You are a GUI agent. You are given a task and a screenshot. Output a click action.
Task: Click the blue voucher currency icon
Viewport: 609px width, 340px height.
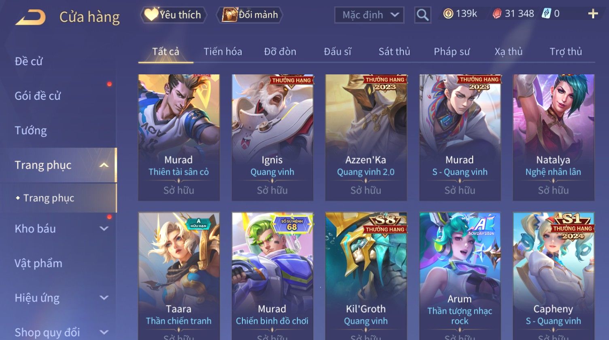coord(547,14)
